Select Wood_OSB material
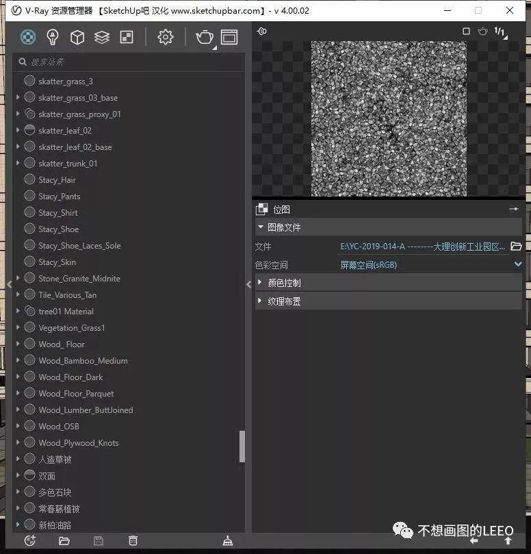The height and width of the screenshot is (554, 531). tap(59, 427)
